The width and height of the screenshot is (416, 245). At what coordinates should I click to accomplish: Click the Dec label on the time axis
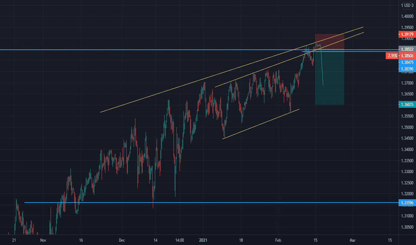(122, 241)
